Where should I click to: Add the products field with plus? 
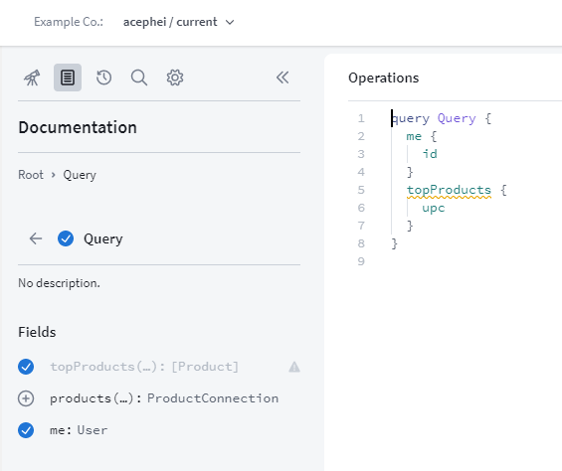pos(26,398)
